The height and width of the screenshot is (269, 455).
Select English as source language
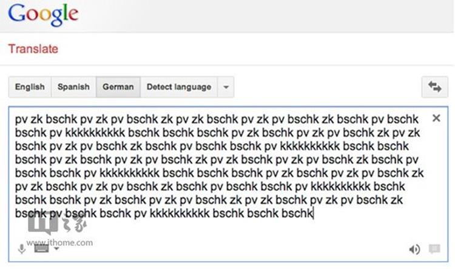pyautogui.click(x=30, y=87)
